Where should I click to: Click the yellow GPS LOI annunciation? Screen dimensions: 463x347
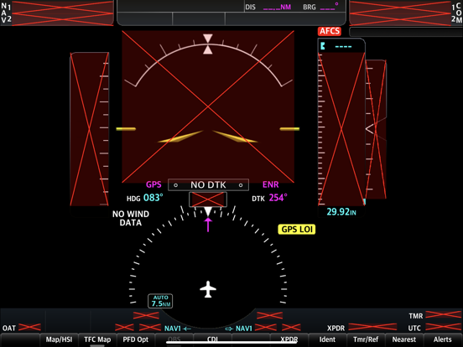coord(297,230)
